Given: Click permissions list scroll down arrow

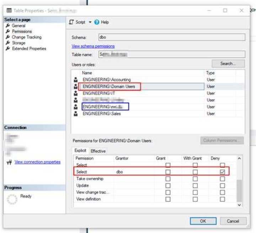Looking at the screenshot, I should coord(239,205).
